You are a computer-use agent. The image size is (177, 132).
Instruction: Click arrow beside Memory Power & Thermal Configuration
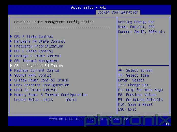click(x=11, y=95)
